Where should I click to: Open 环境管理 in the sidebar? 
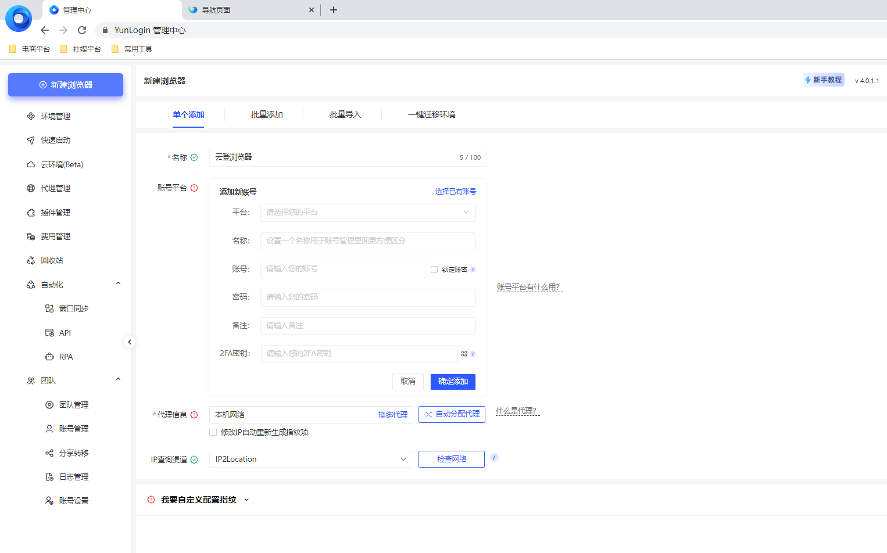click(55, 116)
